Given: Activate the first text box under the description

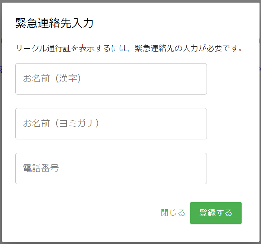Looking at the screenshot, I should pos(111,79).
